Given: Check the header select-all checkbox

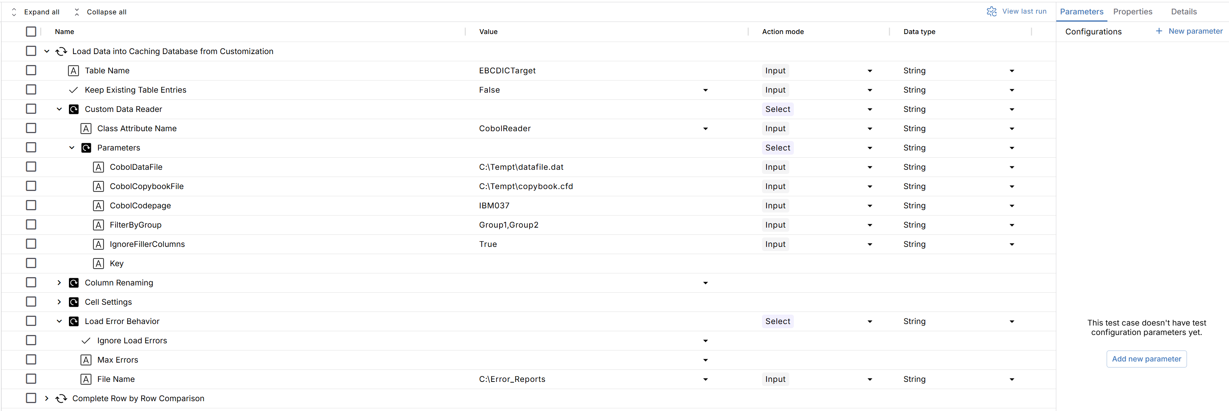Looking at the screenshot, I should (x=31, y=31).
